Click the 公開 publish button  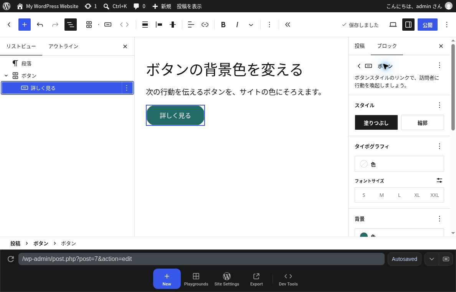tap(428, 25)
